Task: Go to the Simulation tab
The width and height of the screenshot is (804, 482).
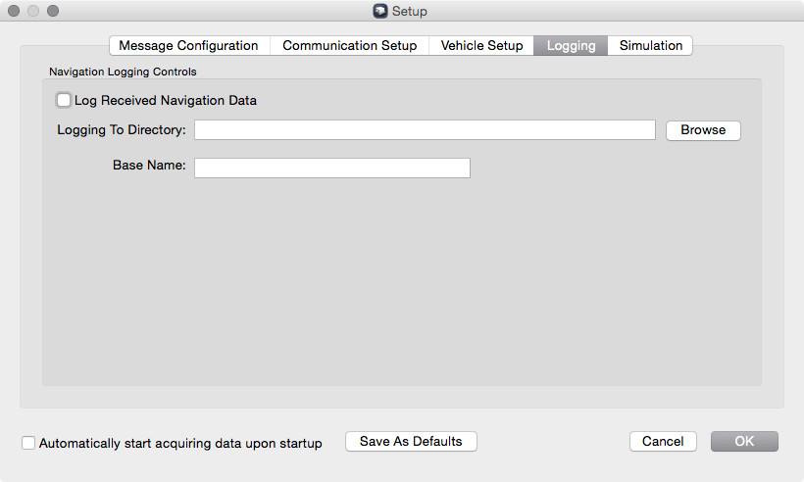Action: [x=650, y=46]
